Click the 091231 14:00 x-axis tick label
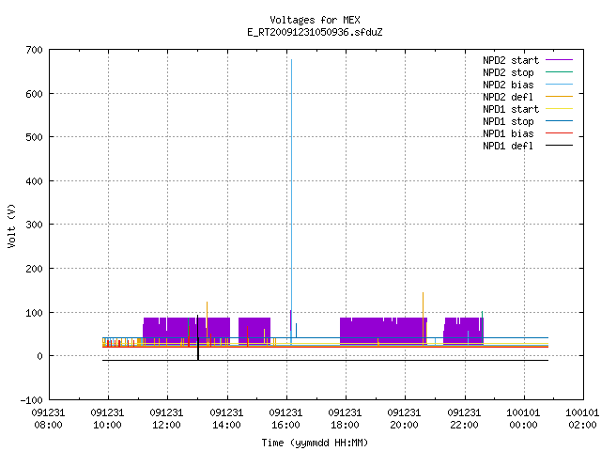This screenshot has width=601, height=451. [x=226, y=419]
